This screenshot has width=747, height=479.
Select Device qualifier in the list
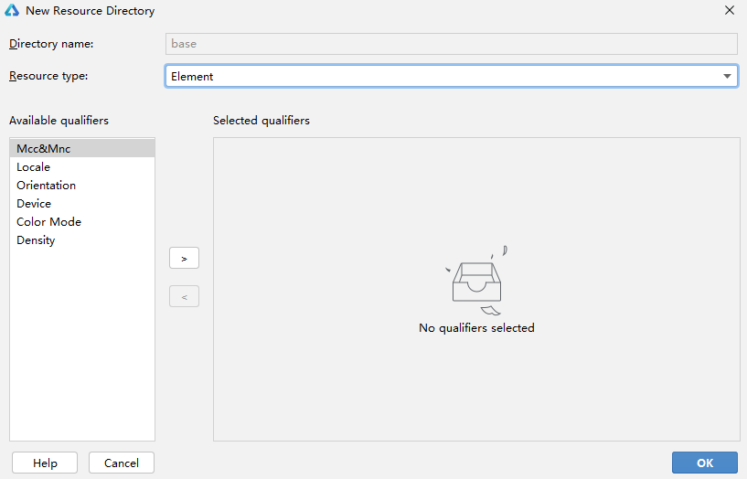point(82,203)
